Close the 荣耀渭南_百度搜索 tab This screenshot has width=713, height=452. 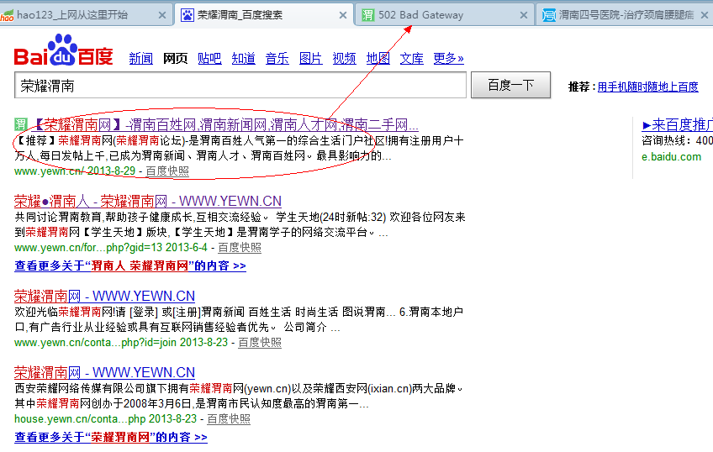click(x=343, y=15)
